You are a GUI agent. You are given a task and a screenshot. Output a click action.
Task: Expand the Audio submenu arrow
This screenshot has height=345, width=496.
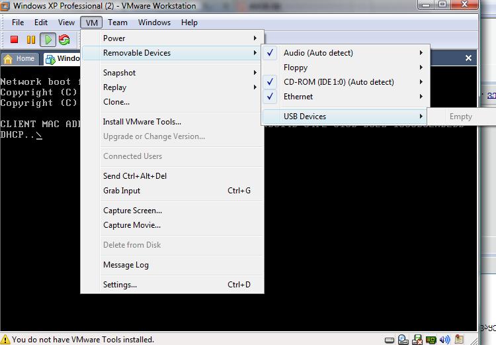coord(421,52)
